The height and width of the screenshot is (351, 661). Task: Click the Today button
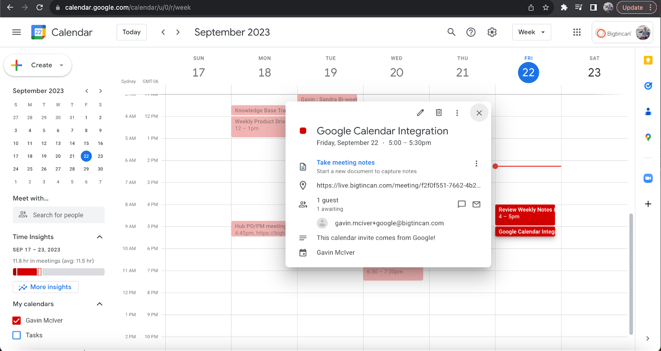pyautogui.click(x=131, y=32)
